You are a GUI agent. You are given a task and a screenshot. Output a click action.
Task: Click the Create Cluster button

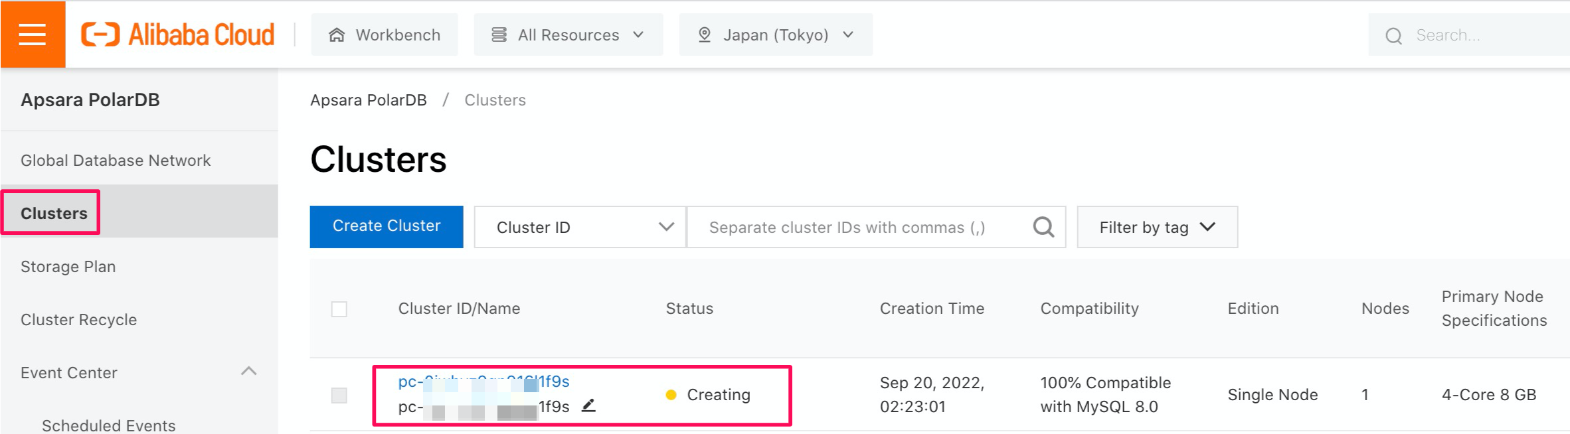[x=387, y=226]
